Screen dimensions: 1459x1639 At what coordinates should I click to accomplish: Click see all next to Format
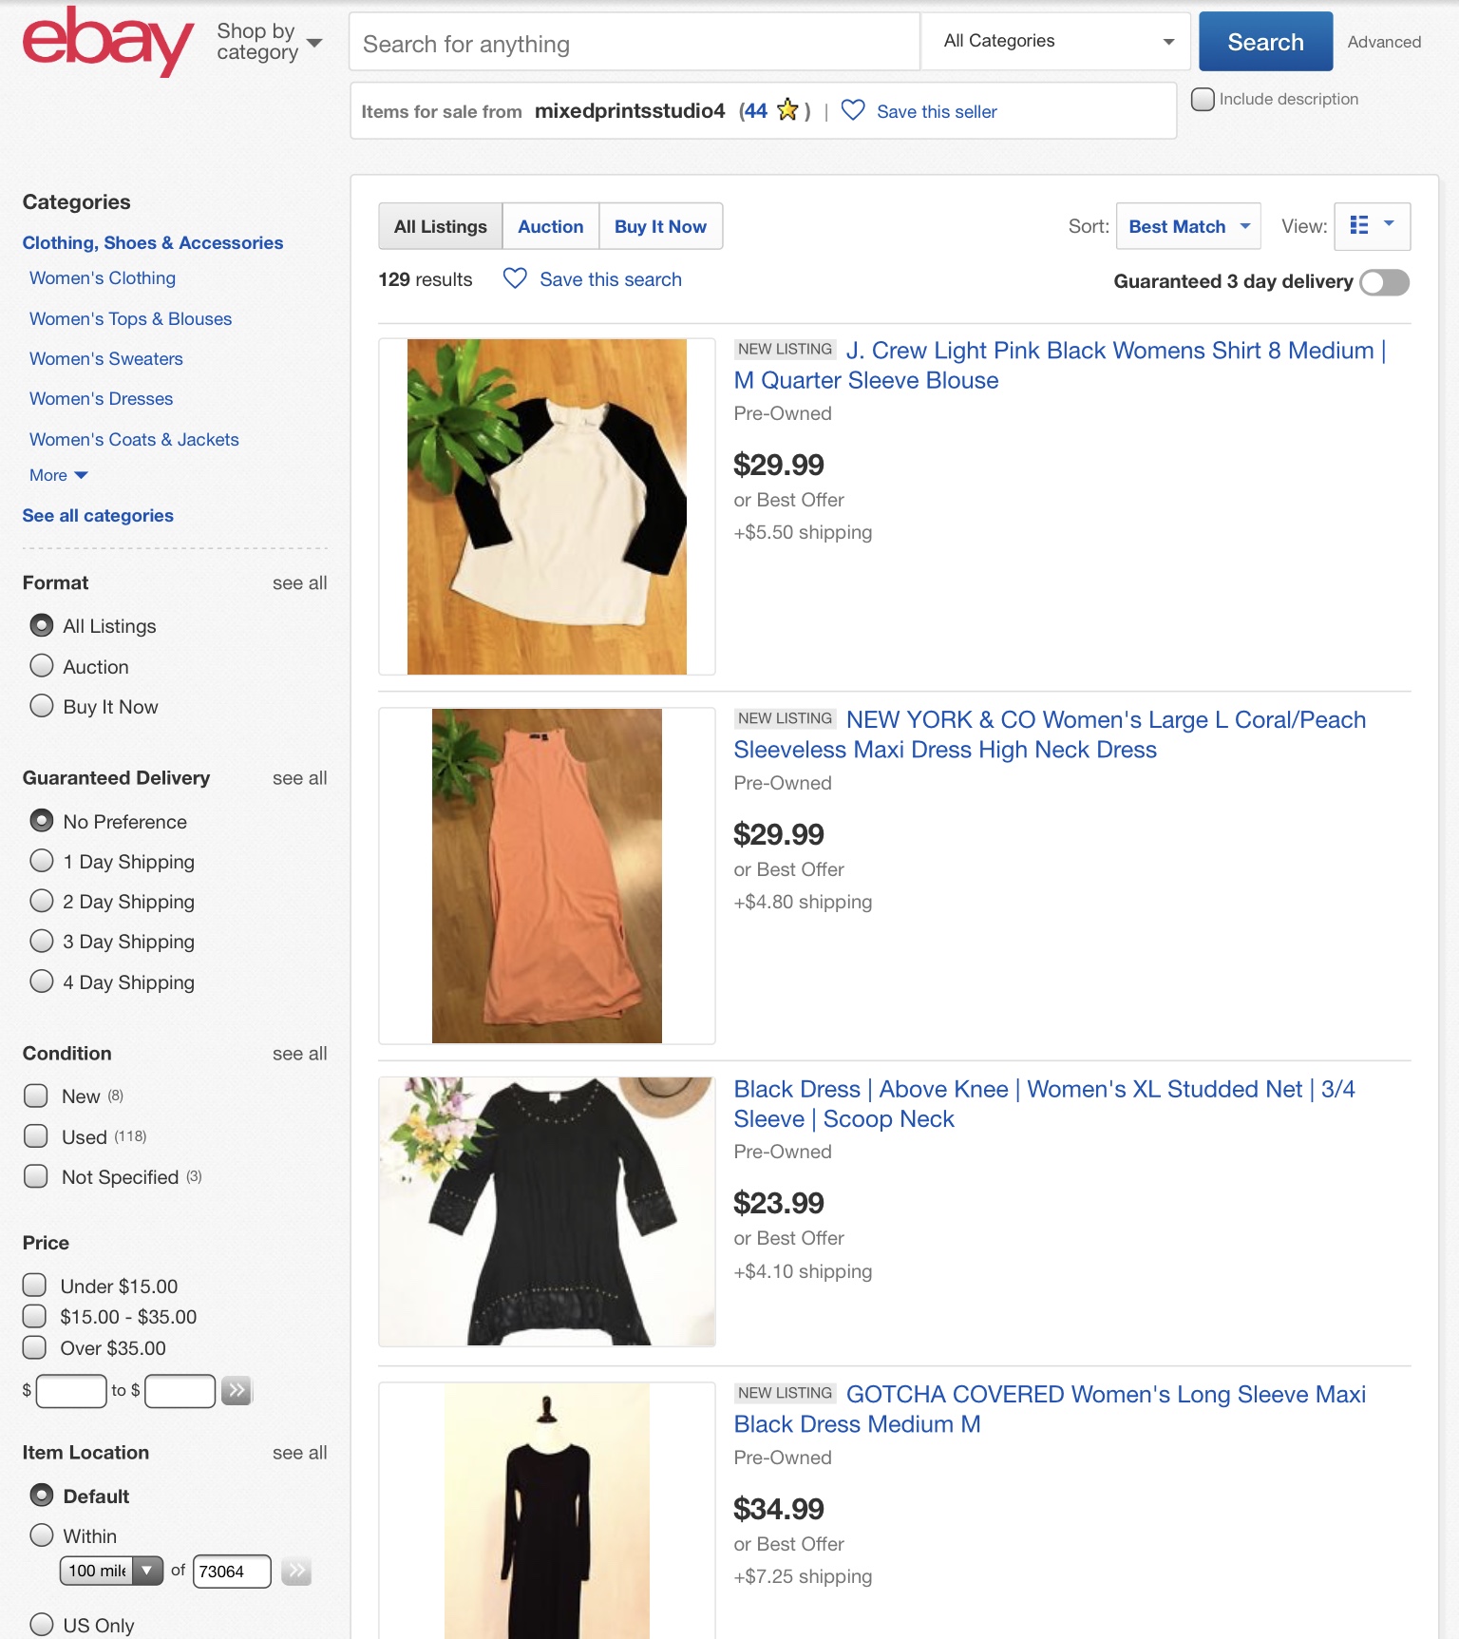[299, 582]
